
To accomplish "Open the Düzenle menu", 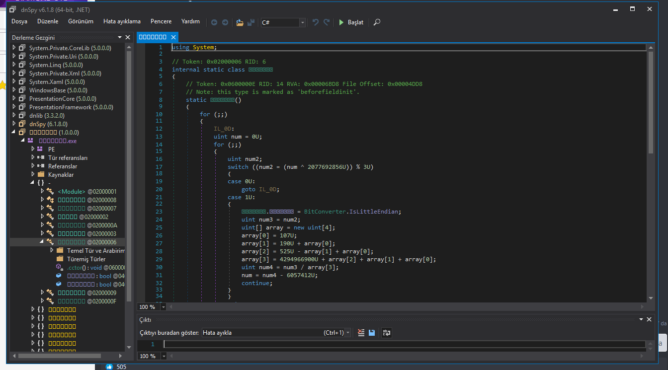I will tap(48, 21).
